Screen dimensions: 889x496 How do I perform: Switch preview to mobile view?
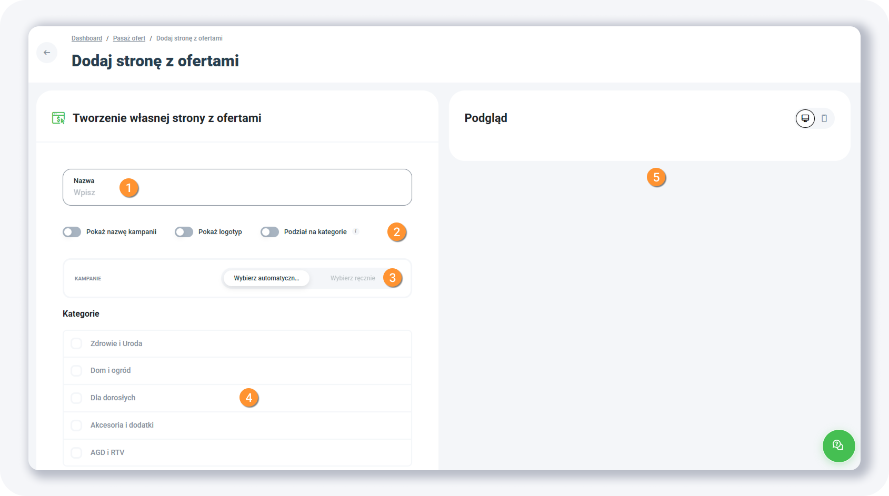pos(824,118)
